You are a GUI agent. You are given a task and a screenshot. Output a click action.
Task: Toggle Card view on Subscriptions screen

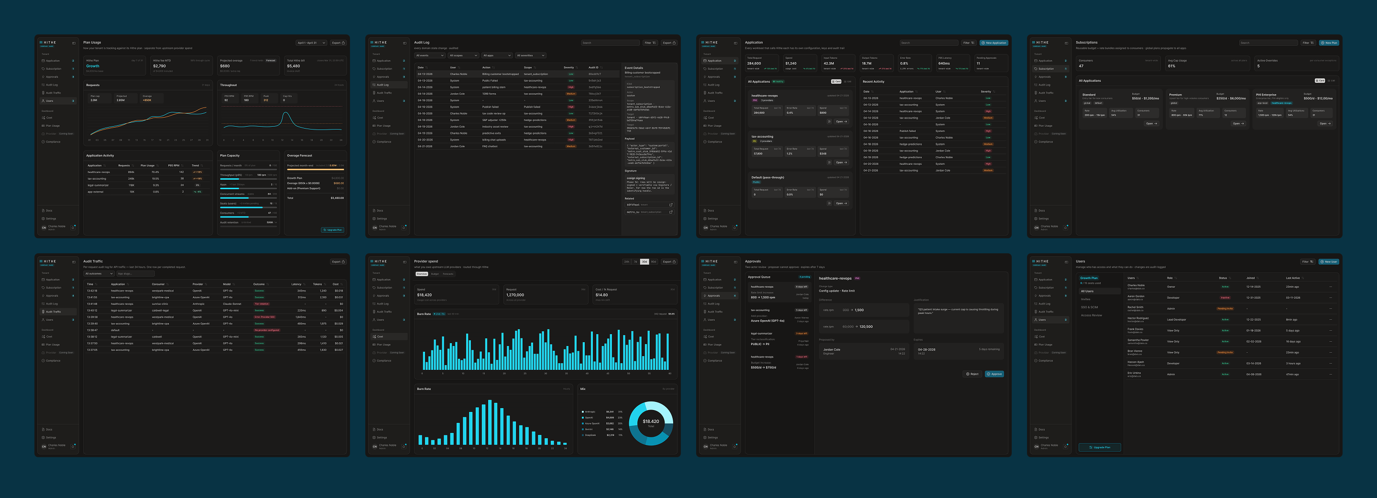[x=1320, y=81]
